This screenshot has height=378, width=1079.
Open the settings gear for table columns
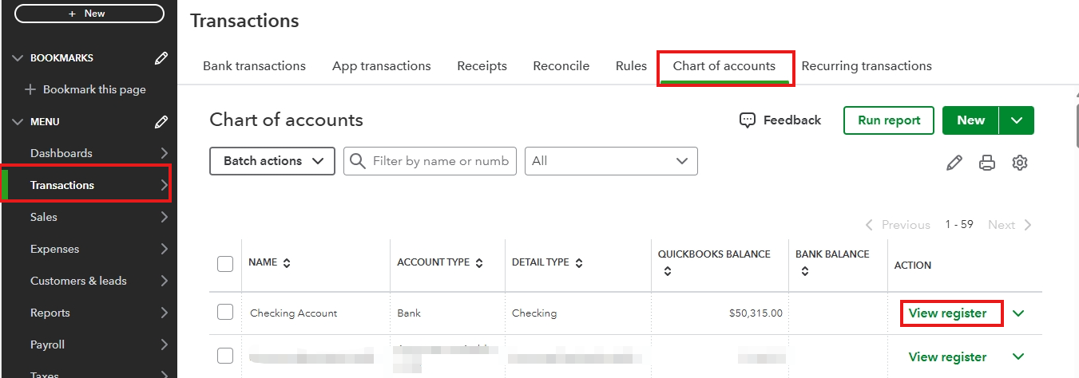coord(1019,163)
